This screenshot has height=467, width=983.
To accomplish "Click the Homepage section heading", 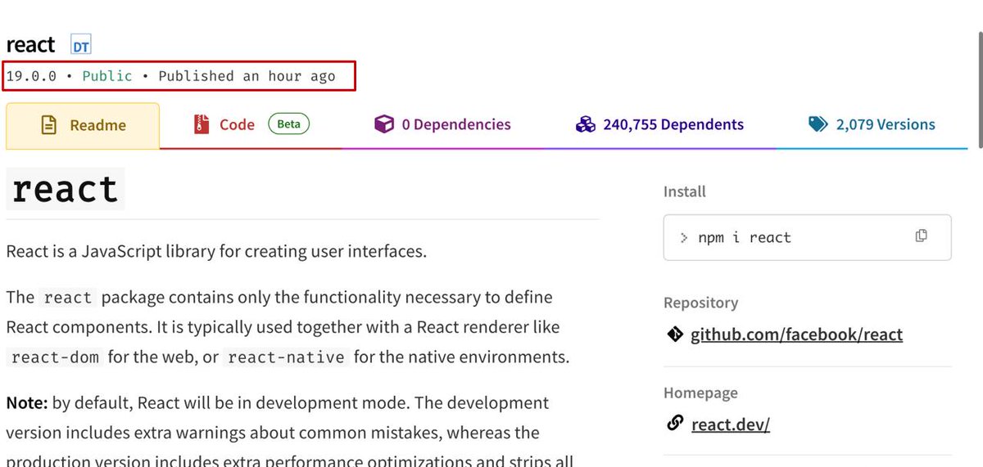I will pos(700,393).
